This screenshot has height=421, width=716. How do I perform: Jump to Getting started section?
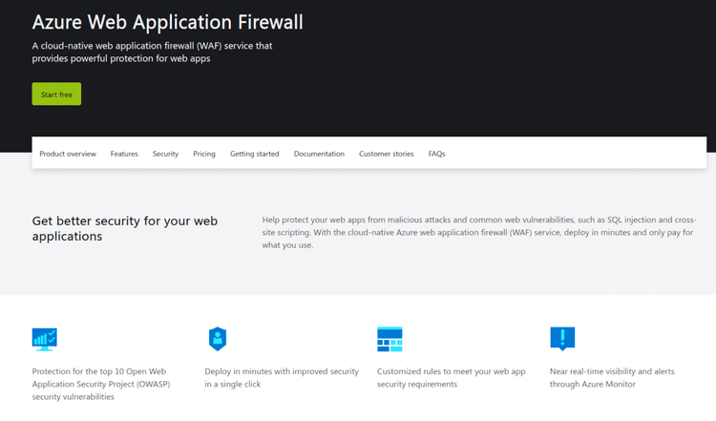pos(254,154)
